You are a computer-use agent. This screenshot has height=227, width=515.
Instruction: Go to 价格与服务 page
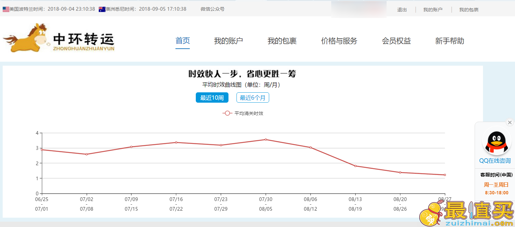(339, 41)
